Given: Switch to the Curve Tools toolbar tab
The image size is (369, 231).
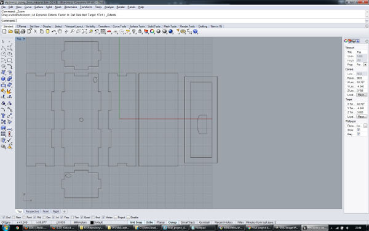Looking at the screenshot, I should [x=119, y=26].
